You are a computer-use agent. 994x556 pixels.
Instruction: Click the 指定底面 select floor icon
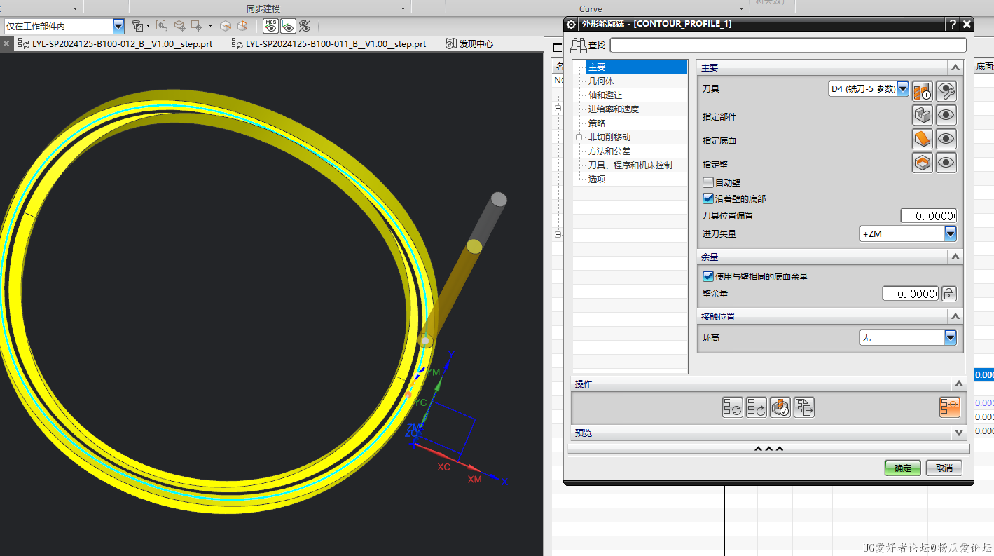pos(923,139)
